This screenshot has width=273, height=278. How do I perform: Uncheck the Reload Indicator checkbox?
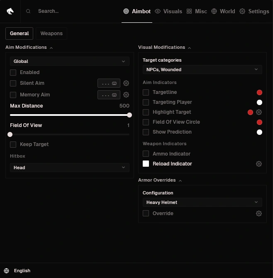click(x=146, y=164)
